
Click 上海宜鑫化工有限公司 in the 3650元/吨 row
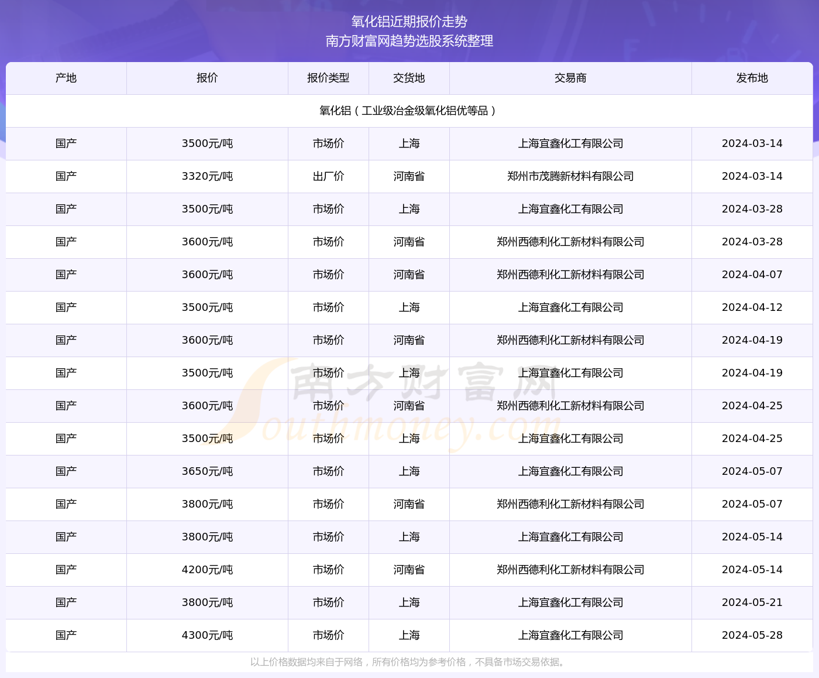click(x=570, y=471)
